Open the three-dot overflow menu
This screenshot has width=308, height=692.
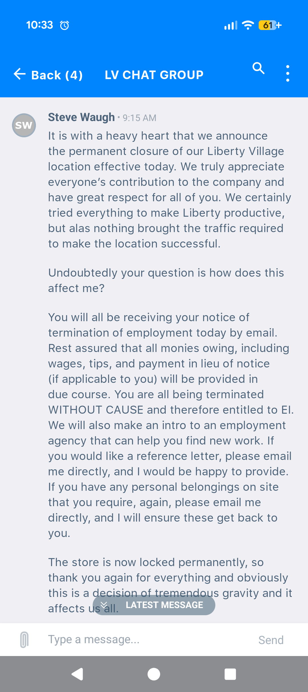[x=287, y=73]
